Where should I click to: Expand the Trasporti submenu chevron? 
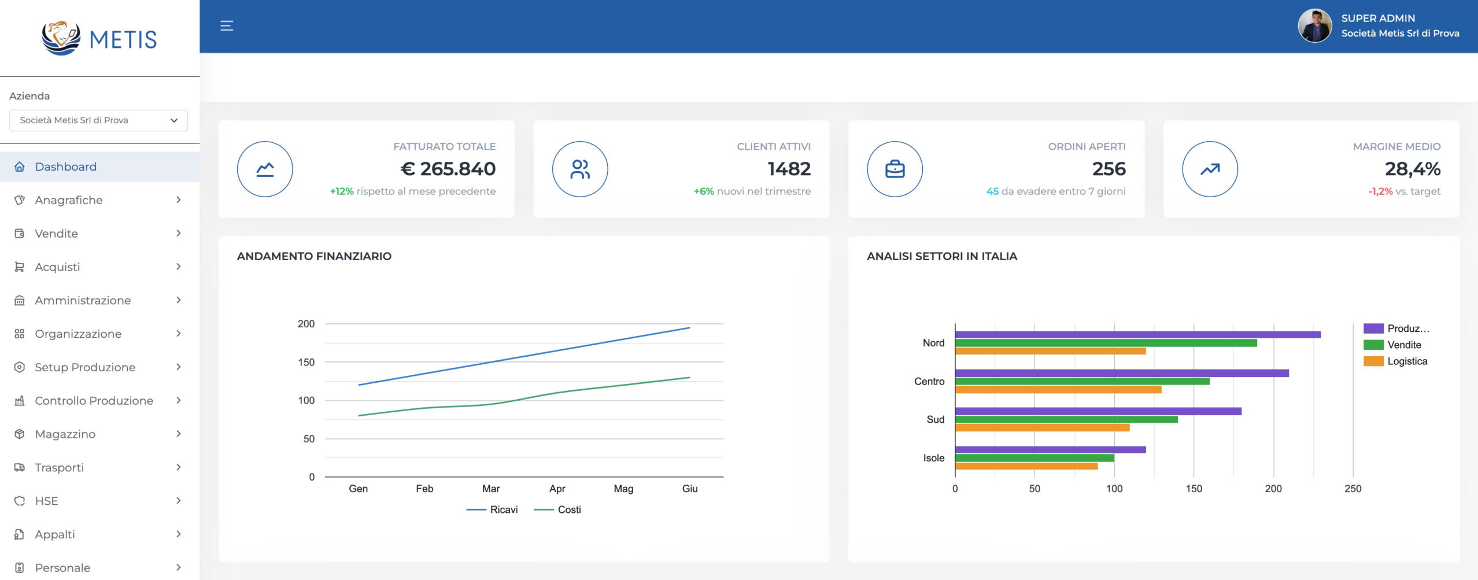[179, 467]
